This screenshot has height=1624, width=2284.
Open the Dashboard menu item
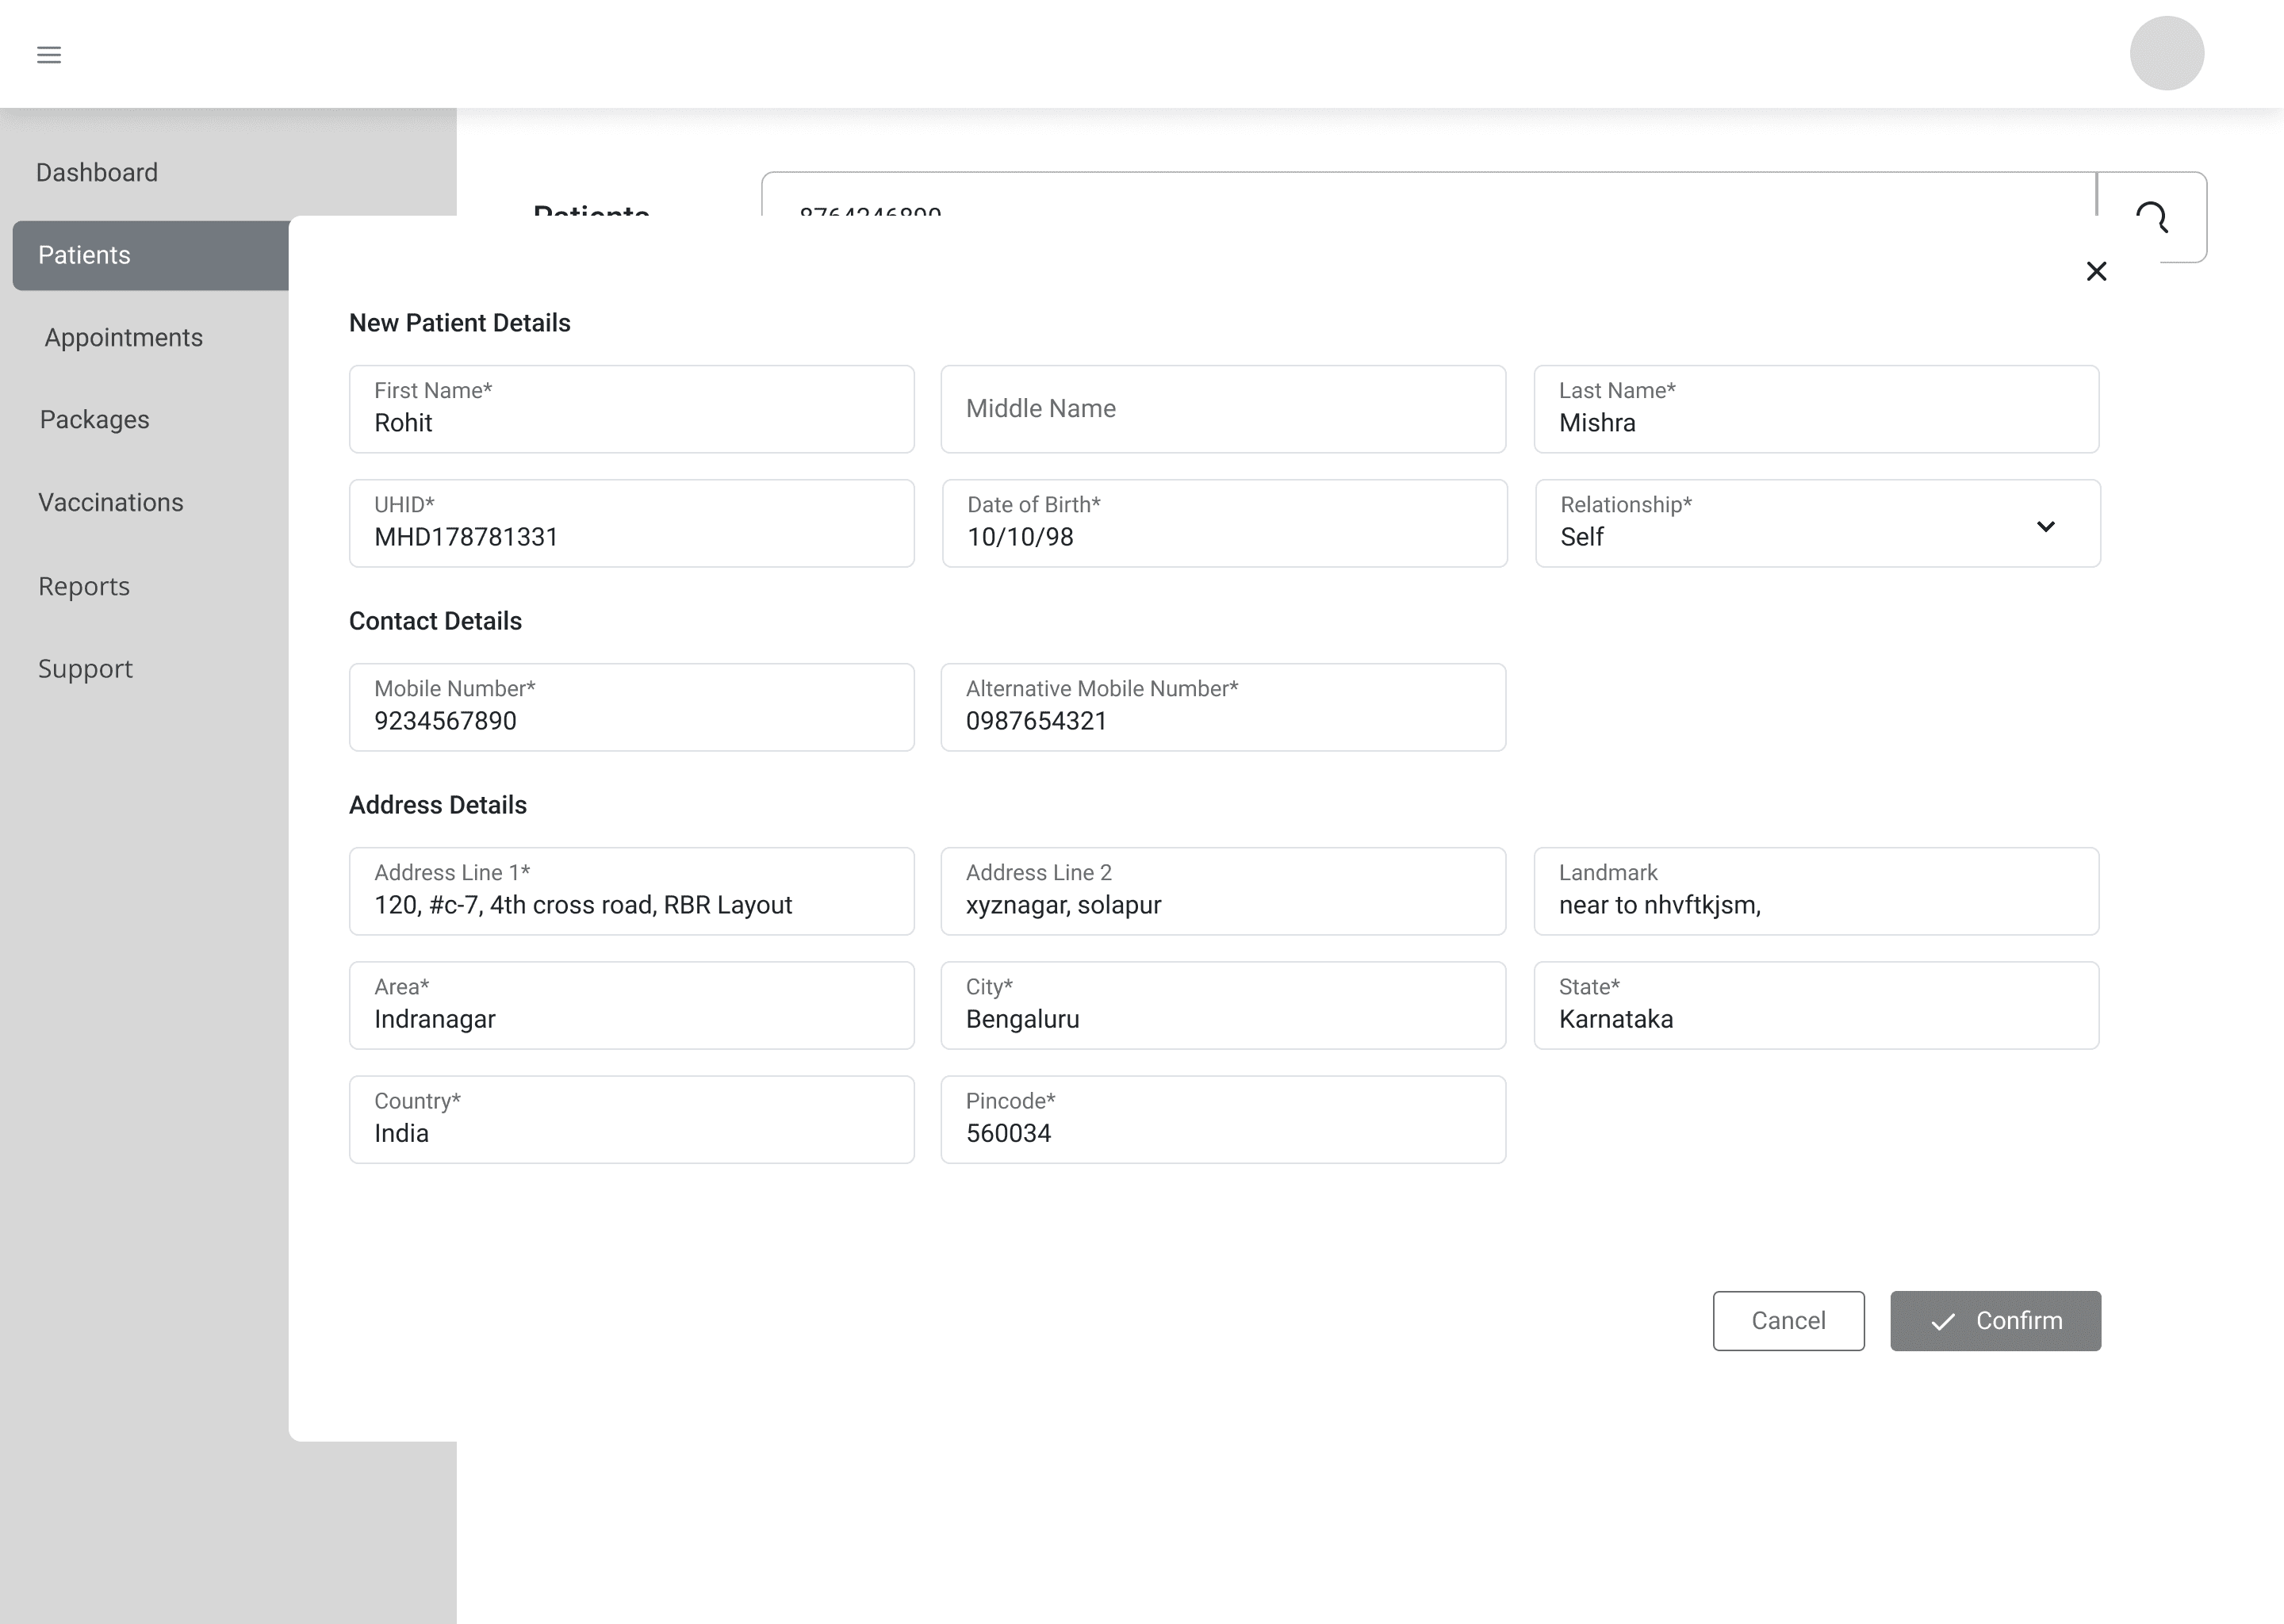click(x=97, y=173)
